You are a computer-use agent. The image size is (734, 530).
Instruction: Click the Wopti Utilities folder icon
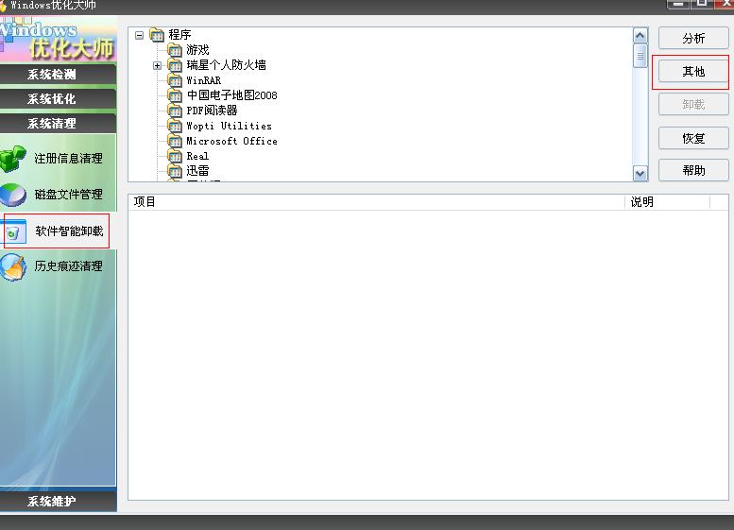point(175,126)
